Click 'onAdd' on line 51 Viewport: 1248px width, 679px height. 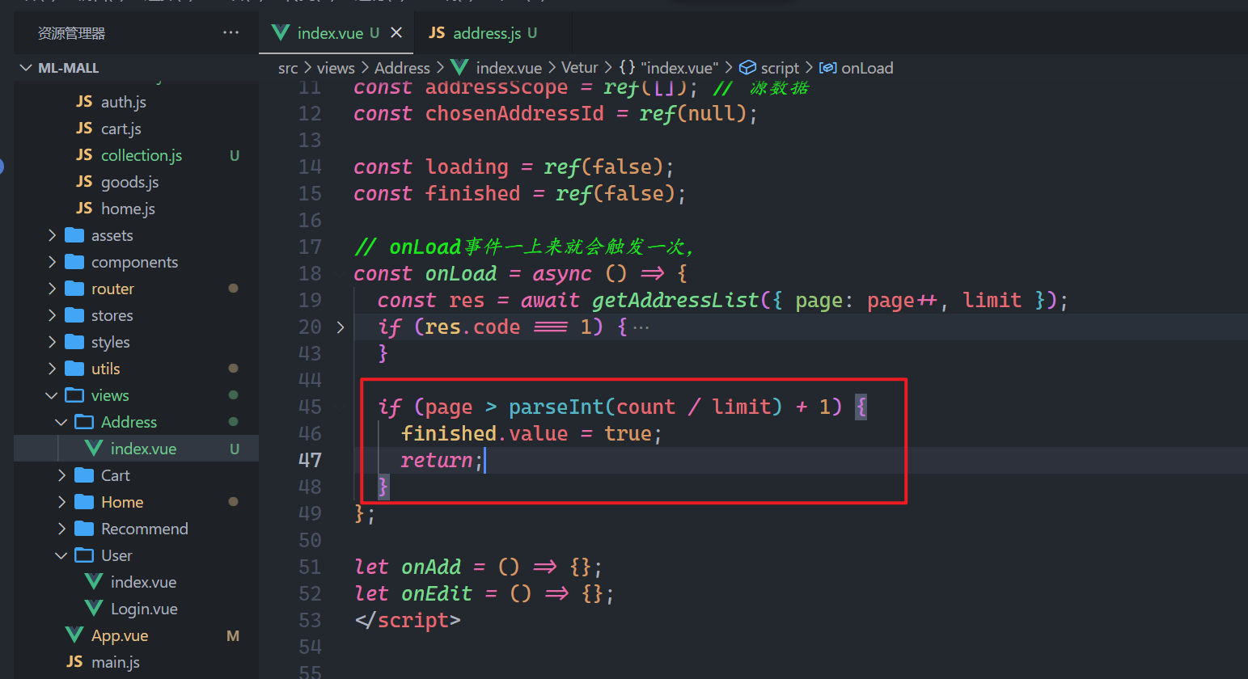tap(431, 567)
